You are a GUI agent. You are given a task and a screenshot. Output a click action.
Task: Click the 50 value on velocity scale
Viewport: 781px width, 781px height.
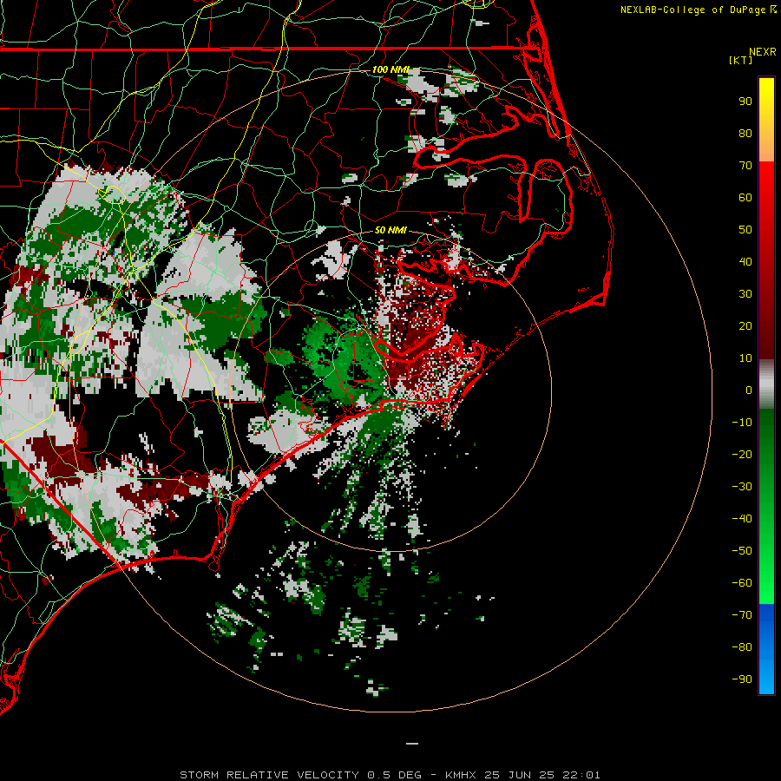pyautogui.click(x=745, y=230)
